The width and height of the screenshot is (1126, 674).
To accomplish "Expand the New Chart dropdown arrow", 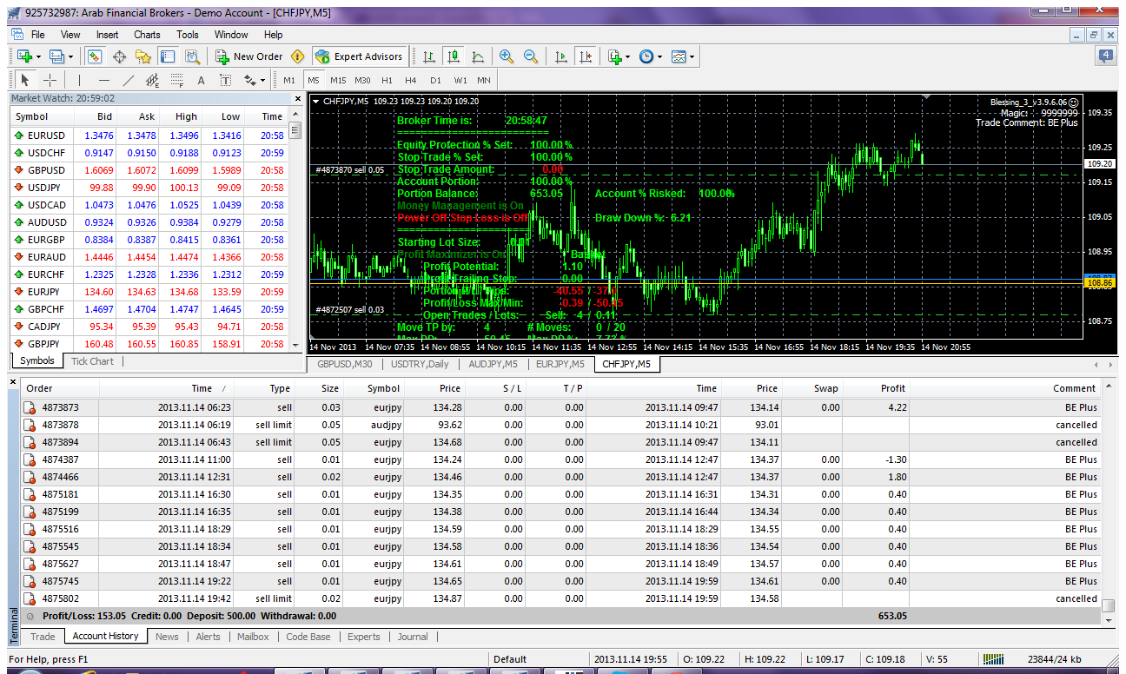I will coord(38,56).
